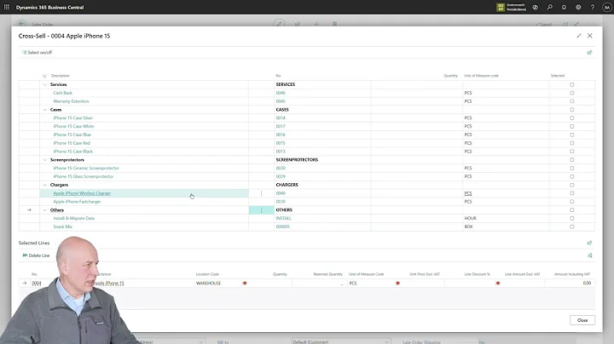Sort by Description column header
Viewport: 614px width, 344px height.
pyautogui.click(x=61, y=76)
